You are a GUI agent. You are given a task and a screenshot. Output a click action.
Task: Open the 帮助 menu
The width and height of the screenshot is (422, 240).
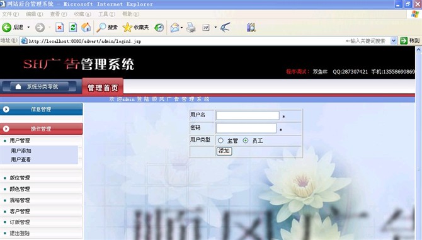coord(130,14)
